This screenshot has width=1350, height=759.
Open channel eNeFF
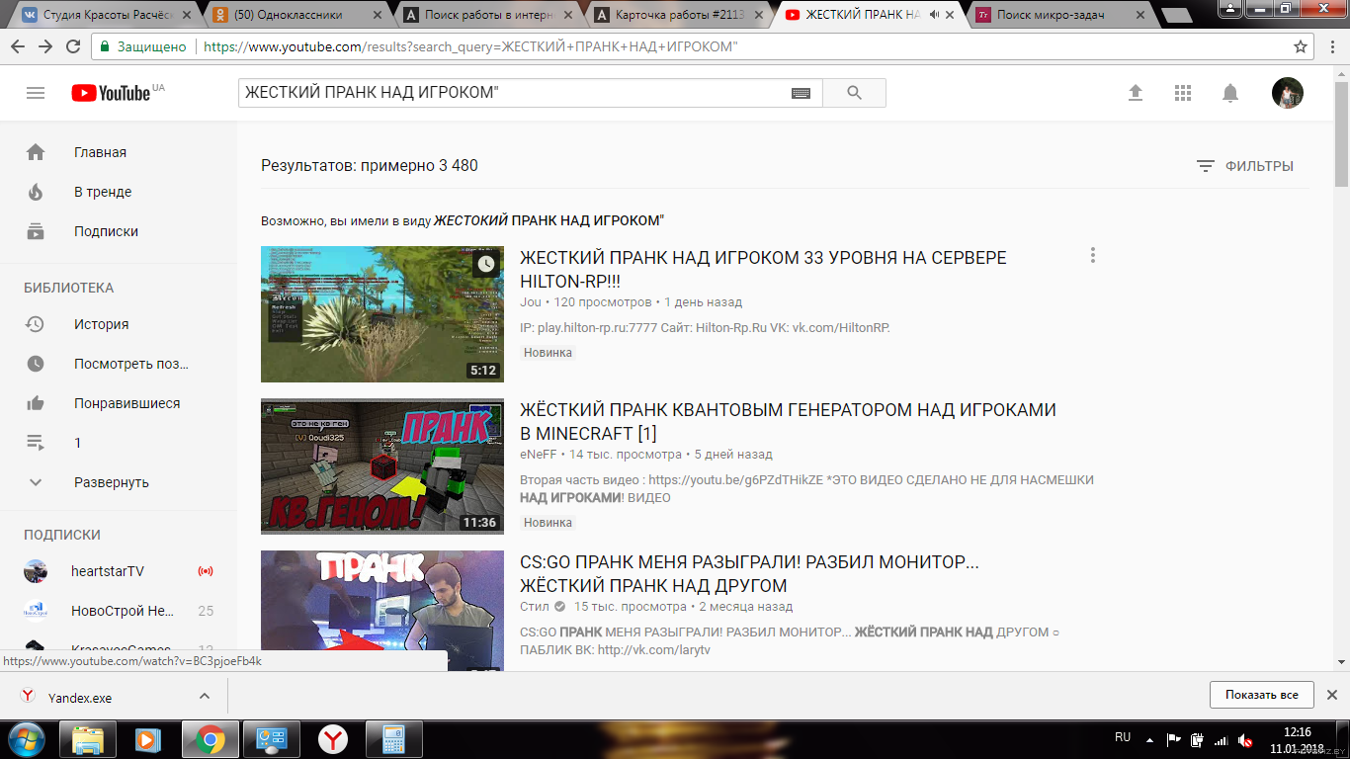tap(539, 455)
